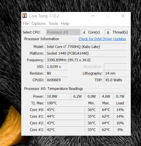The image size is (141, 146).
Task: Open the Options menu
Action: 38,24
